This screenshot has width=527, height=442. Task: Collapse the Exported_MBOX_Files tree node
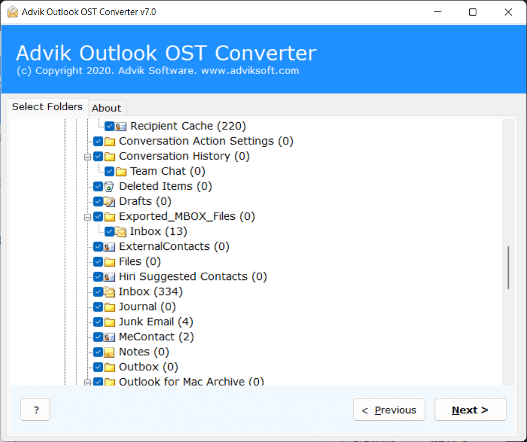[x=87, y=217]
